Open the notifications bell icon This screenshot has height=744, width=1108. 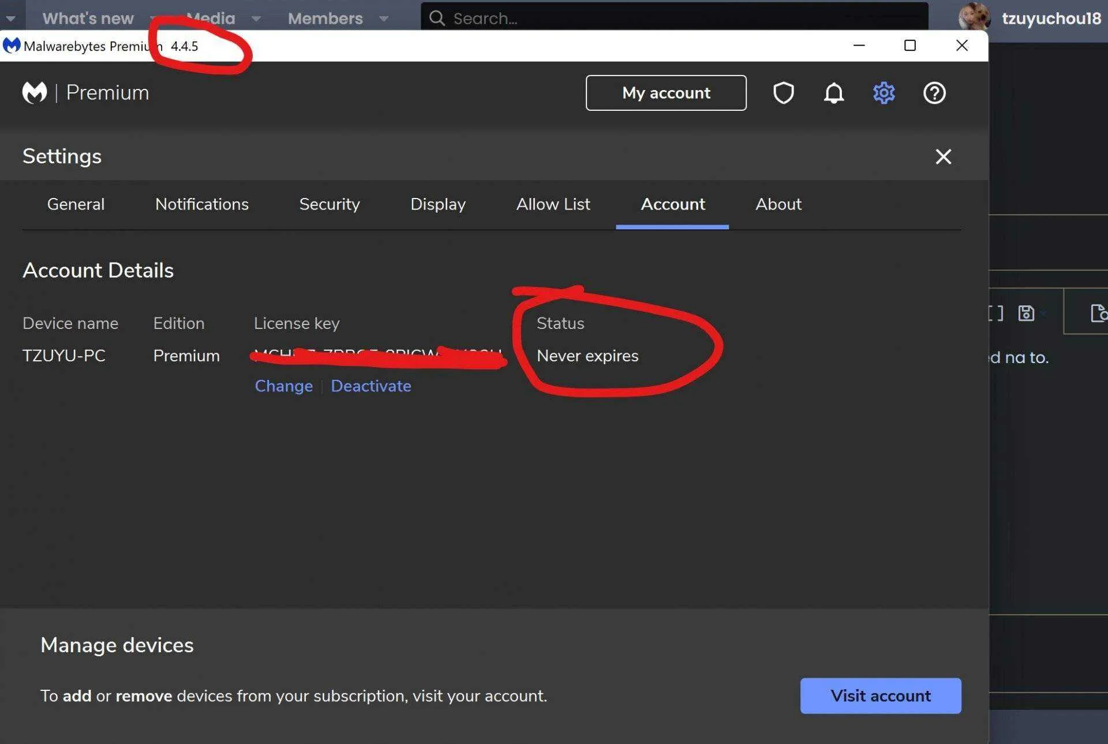tap(833, 93)
